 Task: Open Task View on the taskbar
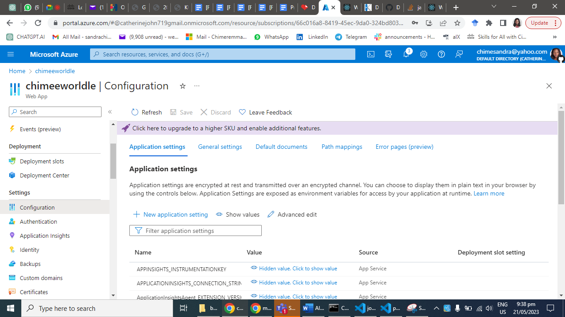184,308
